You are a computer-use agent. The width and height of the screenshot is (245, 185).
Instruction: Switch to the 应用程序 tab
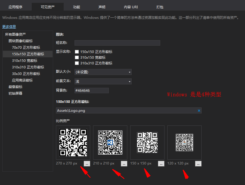click(15, 7)
